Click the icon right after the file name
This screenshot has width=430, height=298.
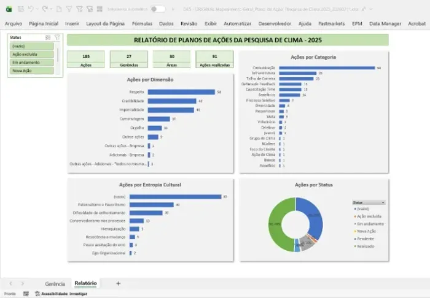point(364,9)
